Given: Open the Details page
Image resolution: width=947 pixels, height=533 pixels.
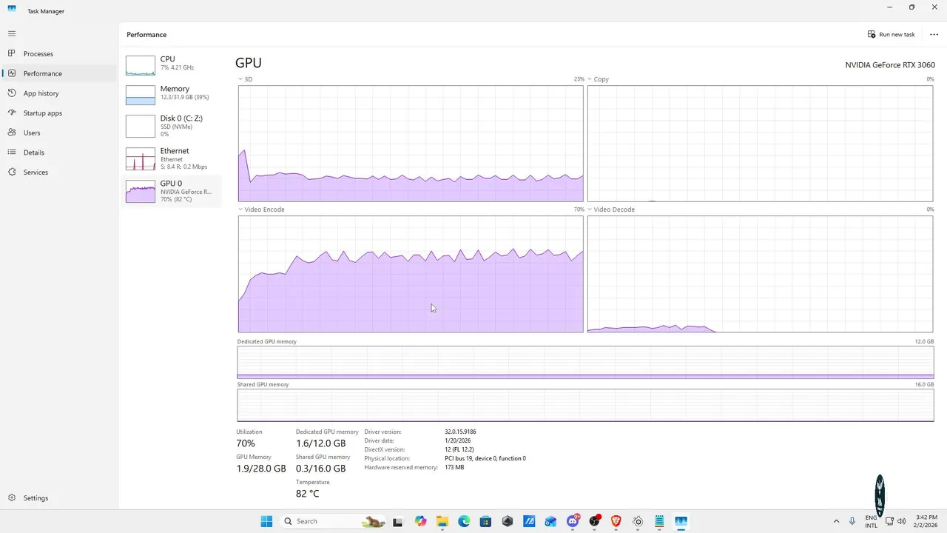Looking at the screenshot, I should coord(59,152).
